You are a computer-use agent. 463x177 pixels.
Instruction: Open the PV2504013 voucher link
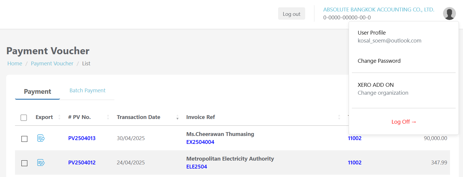point(82,138)
